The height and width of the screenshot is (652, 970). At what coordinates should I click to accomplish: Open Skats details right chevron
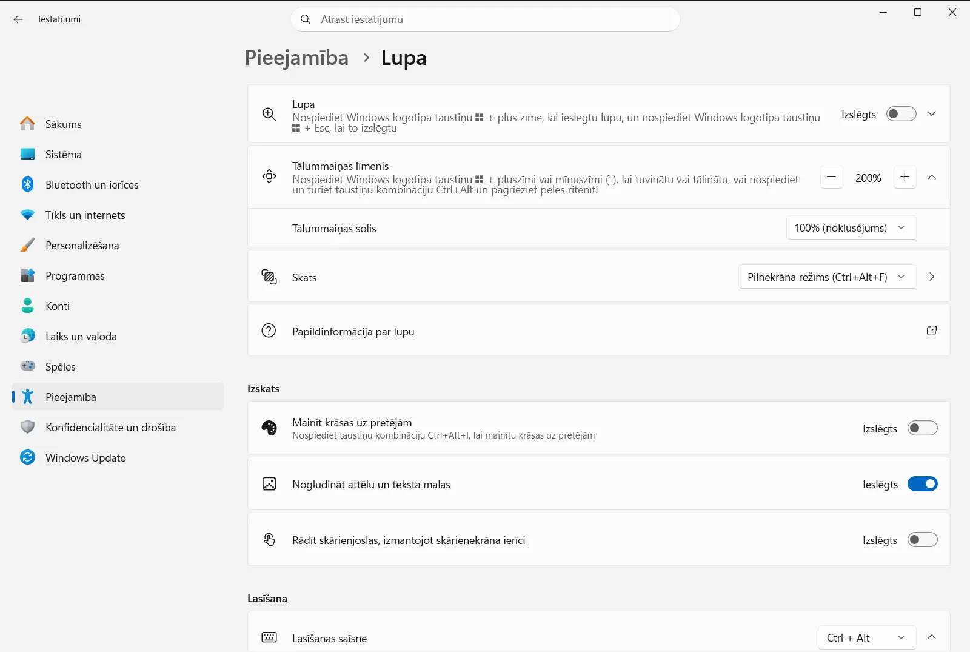[932, 277]
